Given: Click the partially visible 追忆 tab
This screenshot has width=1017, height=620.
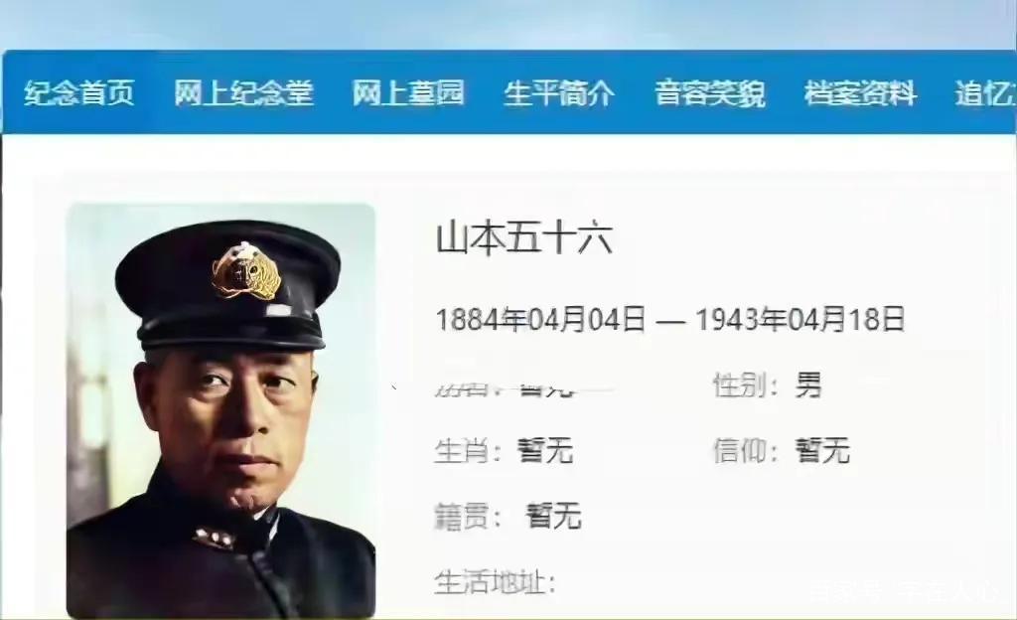Looking at the screenshot, I should (985, 93).
